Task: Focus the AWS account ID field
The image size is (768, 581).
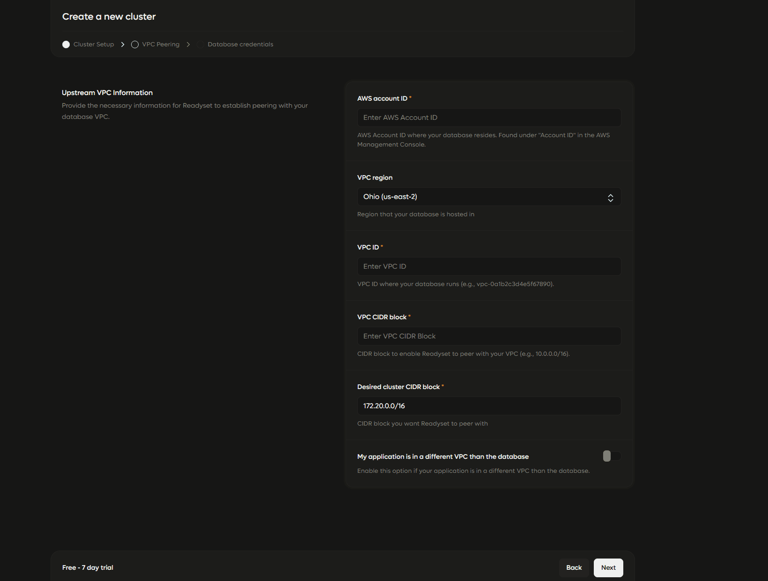Action: coord(489,118)
